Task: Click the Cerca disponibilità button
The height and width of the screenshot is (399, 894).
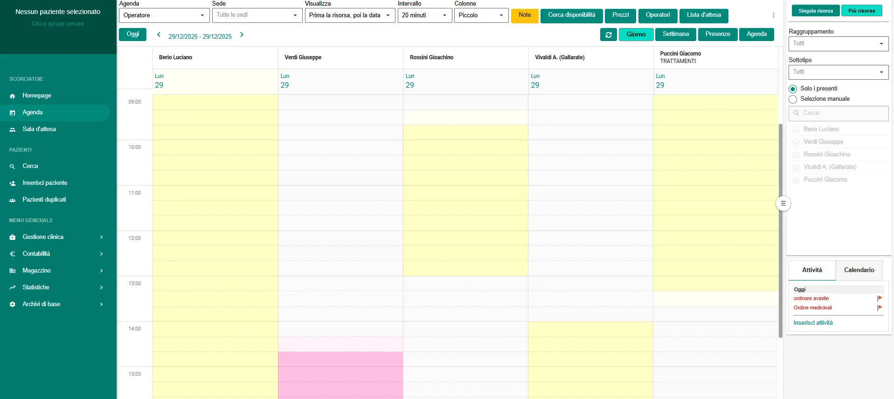Action: coord(572,15)
